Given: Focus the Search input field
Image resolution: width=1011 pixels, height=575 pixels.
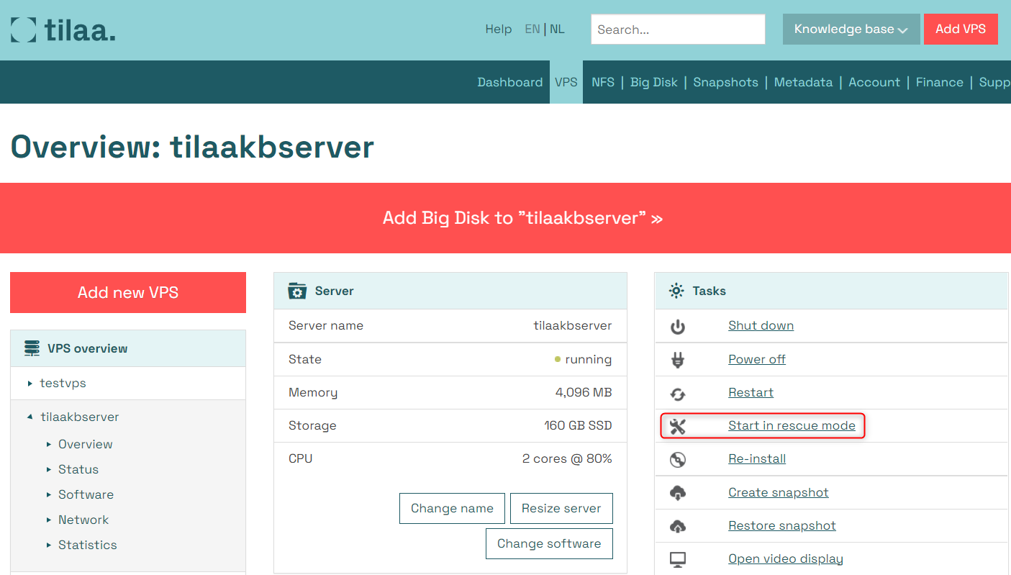Looking at the screenshot, I should point(678,30).
